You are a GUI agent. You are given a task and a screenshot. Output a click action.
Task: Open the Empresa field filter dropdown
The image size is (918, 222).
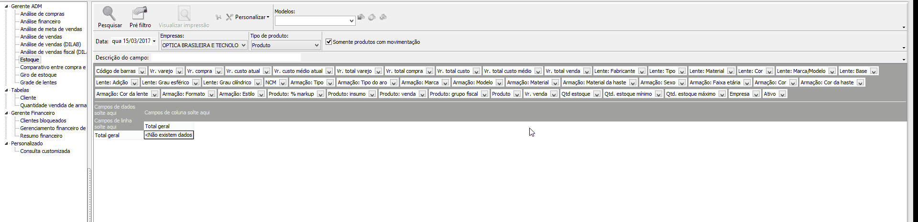coord(756,94)
